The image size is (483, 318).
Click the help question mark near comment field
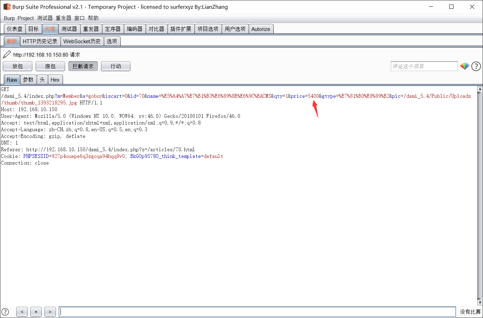click(x=476, y=66)
